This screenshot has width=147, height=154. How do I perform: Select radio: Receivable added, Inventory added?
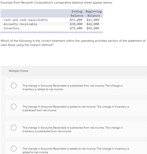pyautogui.click(x=14, y=149)
